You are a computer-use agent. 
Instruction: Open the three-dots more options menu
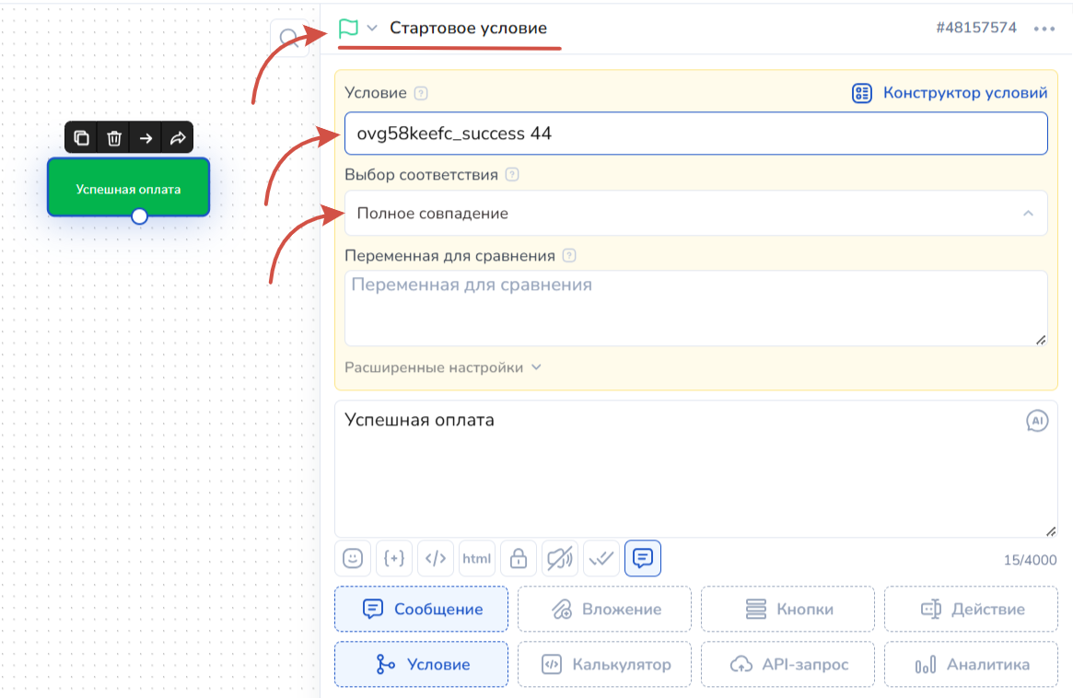[1044, 29]
